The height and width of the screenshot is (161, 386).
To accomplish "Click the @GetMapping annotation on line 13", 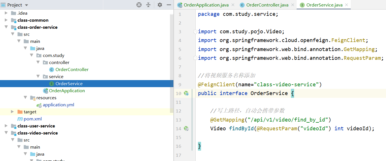I will (x=227, y=120).
